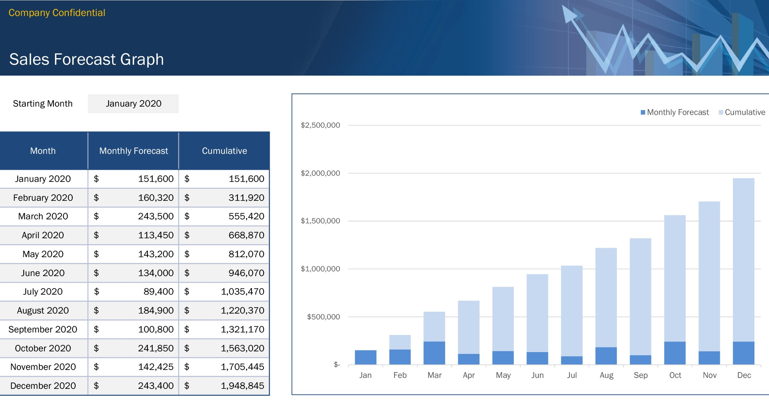
Task: Click the January 2020 row label
Action: coord(43,179)
